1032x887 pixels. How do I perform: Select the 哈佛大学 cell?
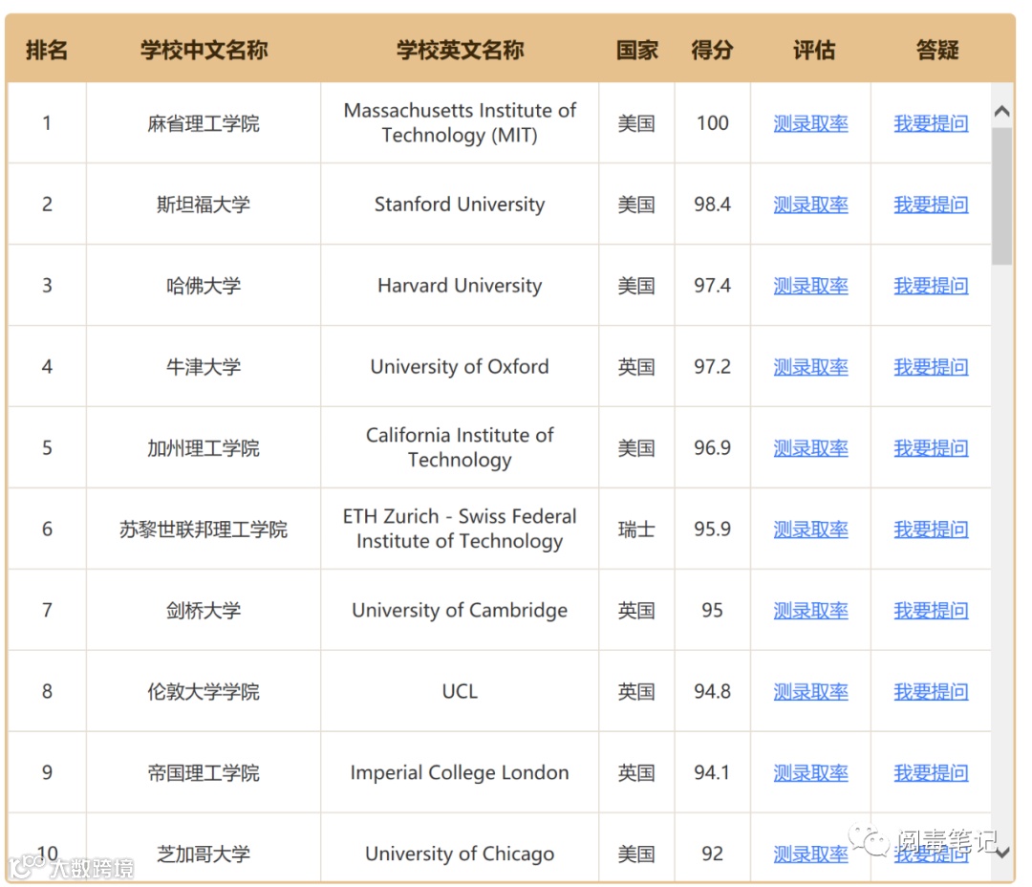click(x=204, y=286)
